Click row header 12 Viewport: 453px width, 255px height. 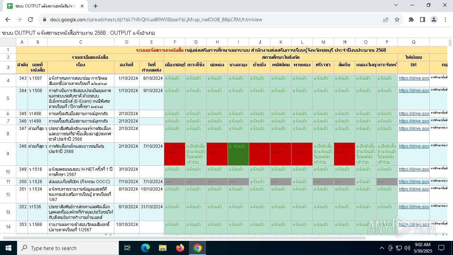pos(8,194)
